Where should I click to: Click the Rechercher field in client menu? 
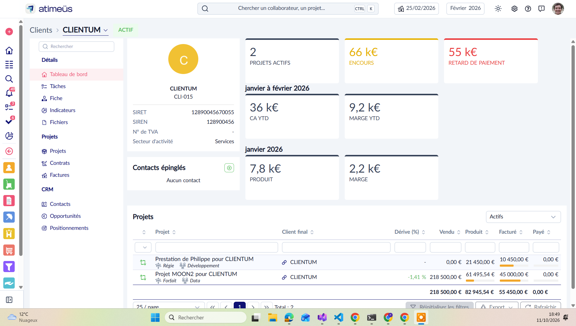(x=76, y=46)
